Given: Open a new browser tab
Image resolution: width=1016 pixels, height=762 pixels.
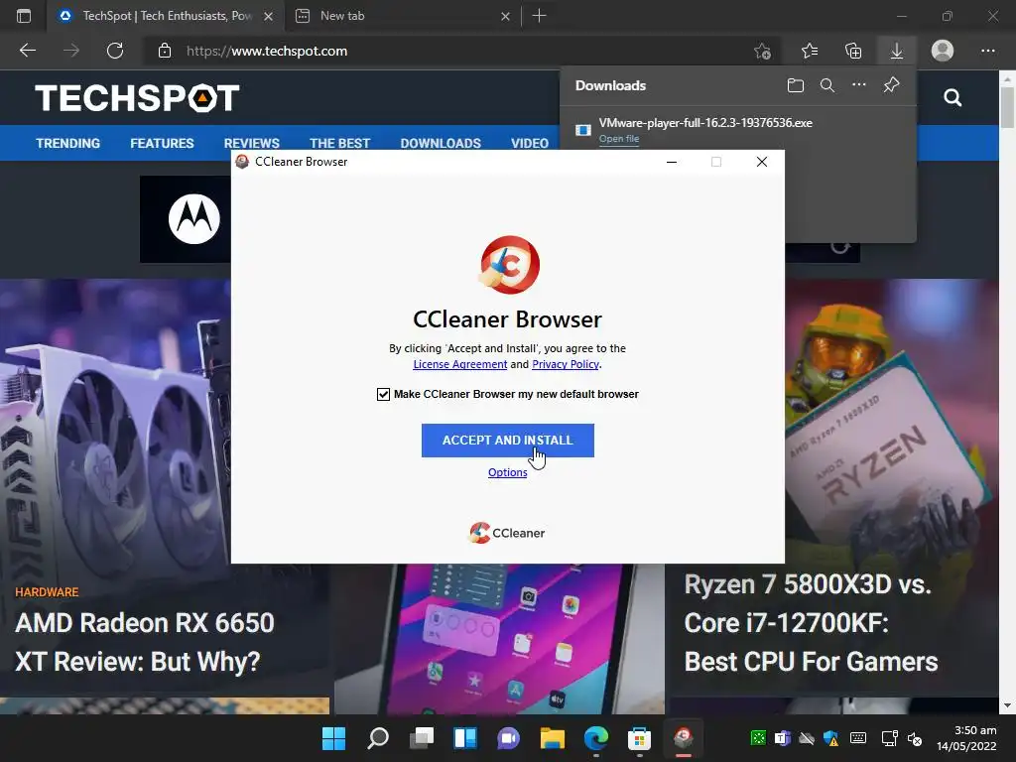Looking at the screenshot, I should [x=539, y=16].
